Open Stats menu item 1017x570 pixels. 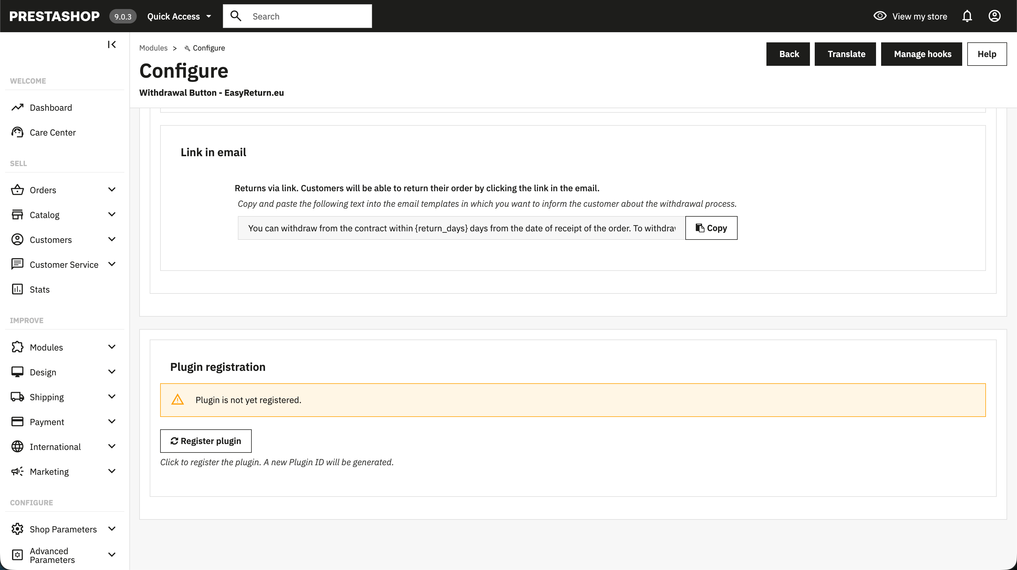[x=40, y=289]
